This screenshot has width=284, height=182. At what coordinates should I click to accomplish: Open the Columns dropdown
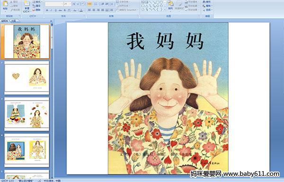[x=112, y=10]
